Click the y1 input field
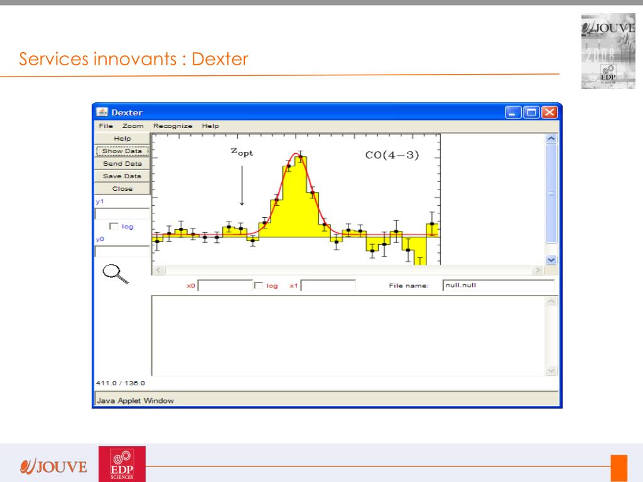 tap(122, 213)
